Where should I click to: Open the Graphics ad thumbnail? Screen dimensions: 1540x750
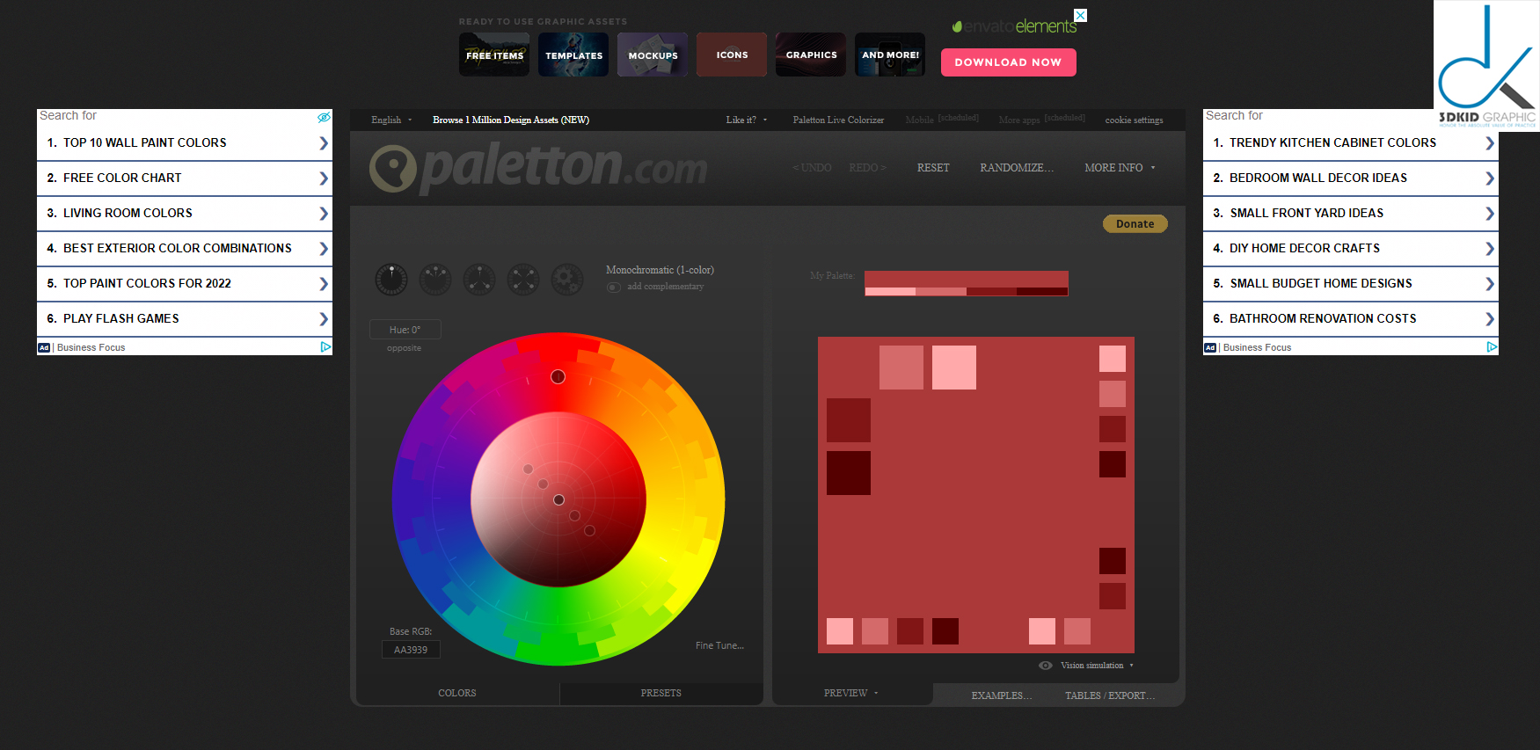click(811, 55)
